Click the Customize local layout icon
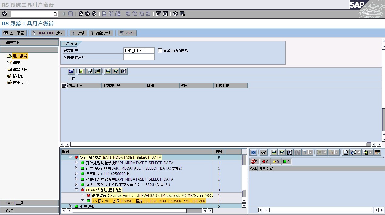 (182, 14)
